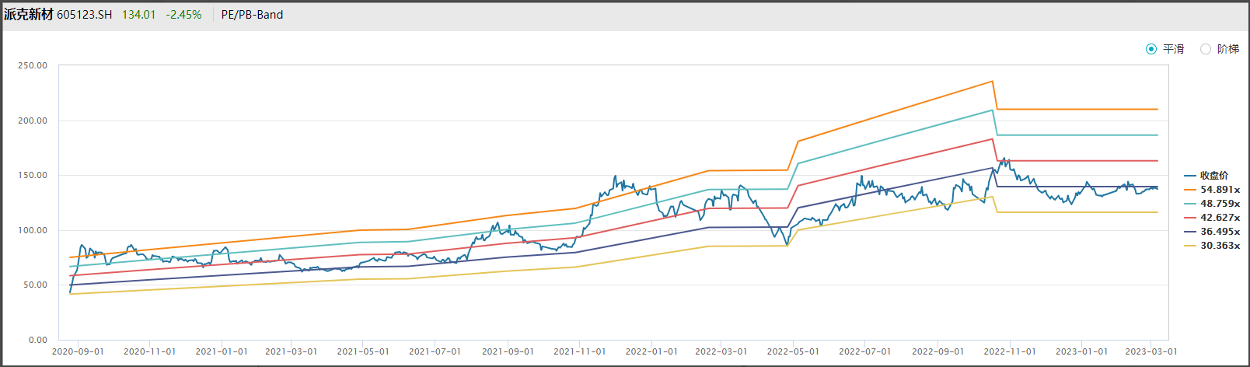This screenshot has width=1250, height=367.
Task: Click the 2022-05-01 date label
Action: click(793, 351)
